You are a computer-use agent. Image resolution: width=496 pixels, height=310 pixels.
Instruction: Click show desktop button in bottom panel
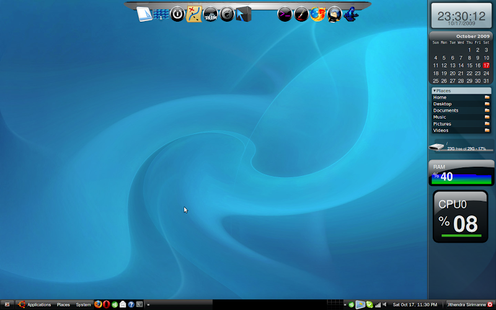[7, 304]
